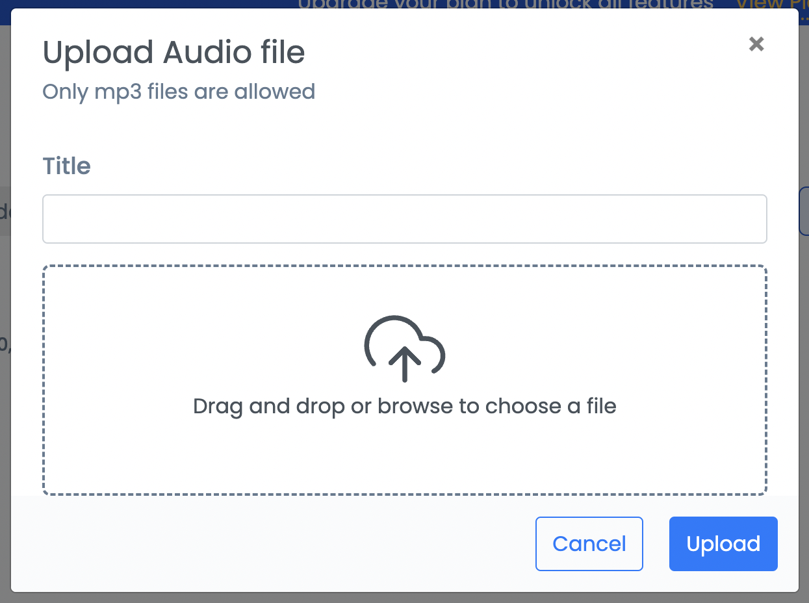Click the word "browse" to choose file
Image resolution: width=809 pixels, height=603 pixels.
415,407
